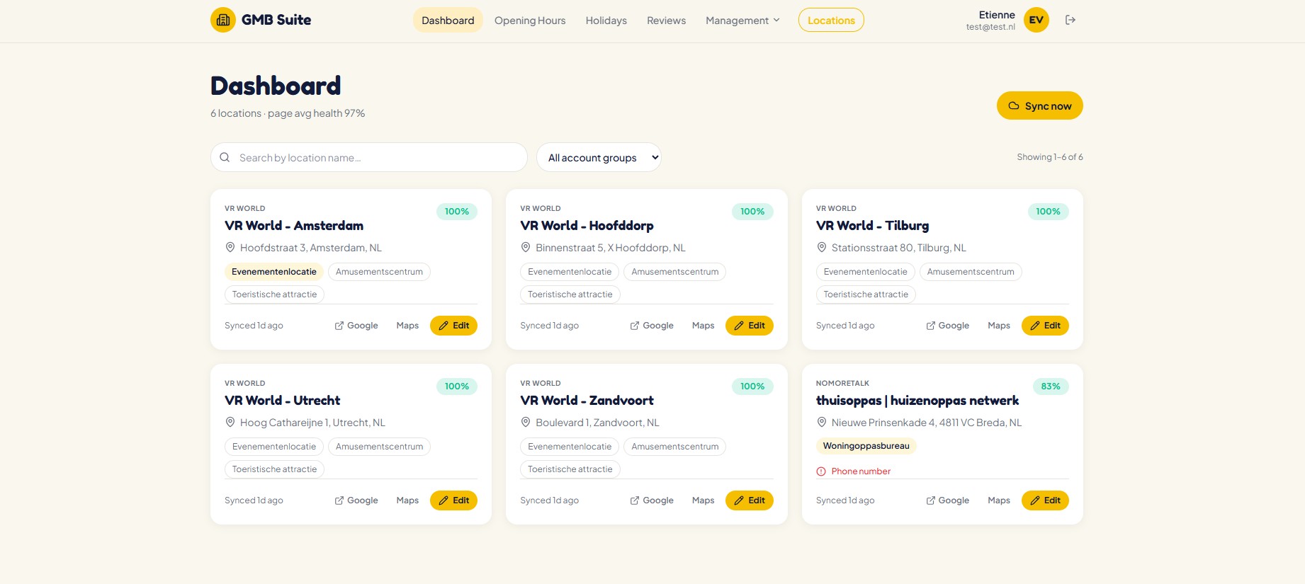Click the Woningoppasbureau tag

pyautogui.click(x=866, y=446)
